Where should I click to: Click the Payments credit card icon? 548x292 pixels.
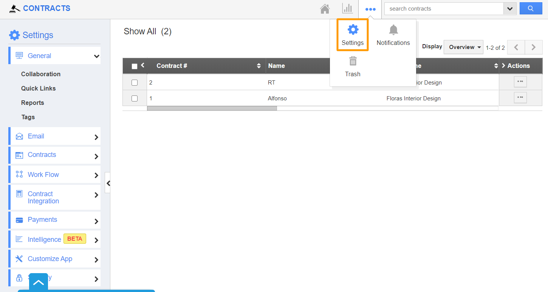coord(19,220)
